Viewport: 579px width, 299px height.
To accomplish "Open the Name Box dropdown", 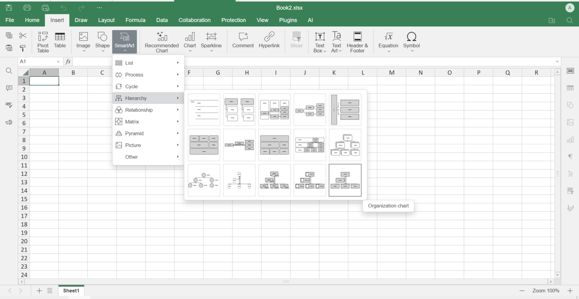I will pyautogui.click(x=58, y=61).
